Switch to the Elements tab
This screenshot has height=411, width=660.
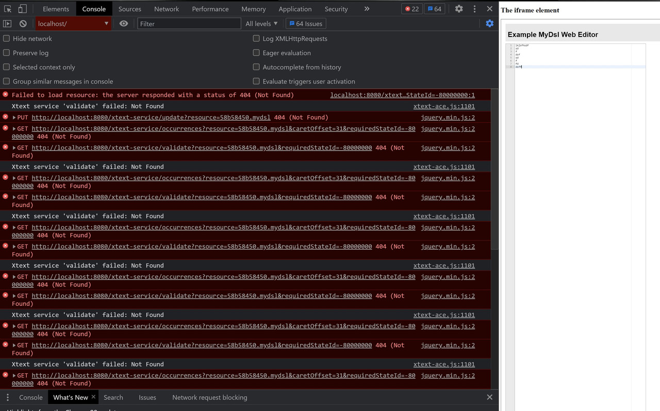coord(56,9)
